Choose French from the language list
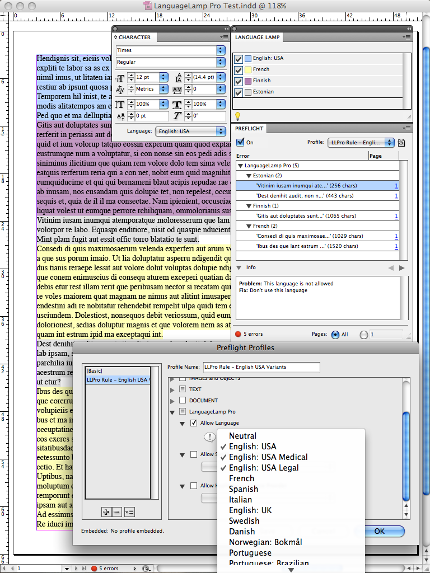The image size is (430, 573). coord(241,478)
